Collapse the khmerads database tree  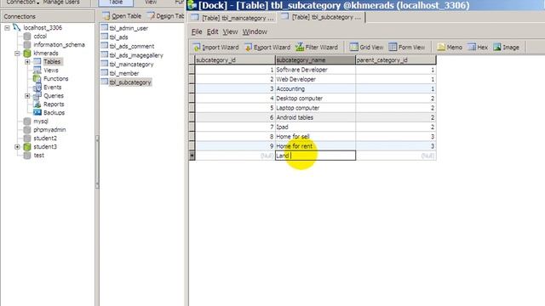point(17,54)
